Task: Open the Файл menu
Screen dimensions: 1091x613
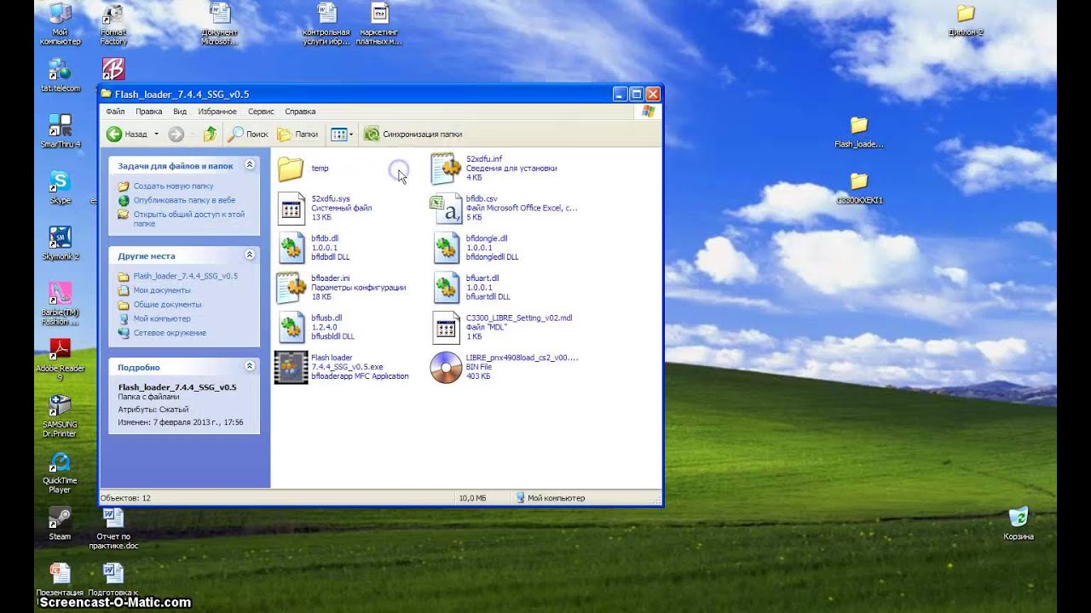Action: pyautogui.click(x=115, y=112)
